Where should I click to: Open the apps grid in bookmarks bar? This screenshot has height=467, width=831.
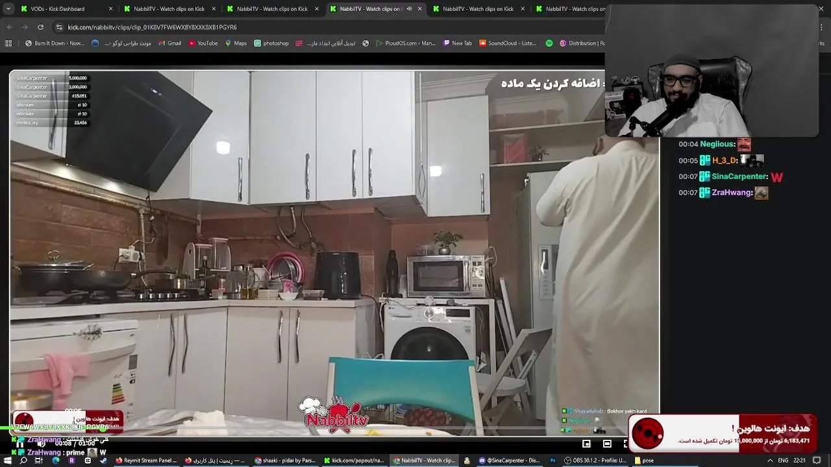pos(8,43)
